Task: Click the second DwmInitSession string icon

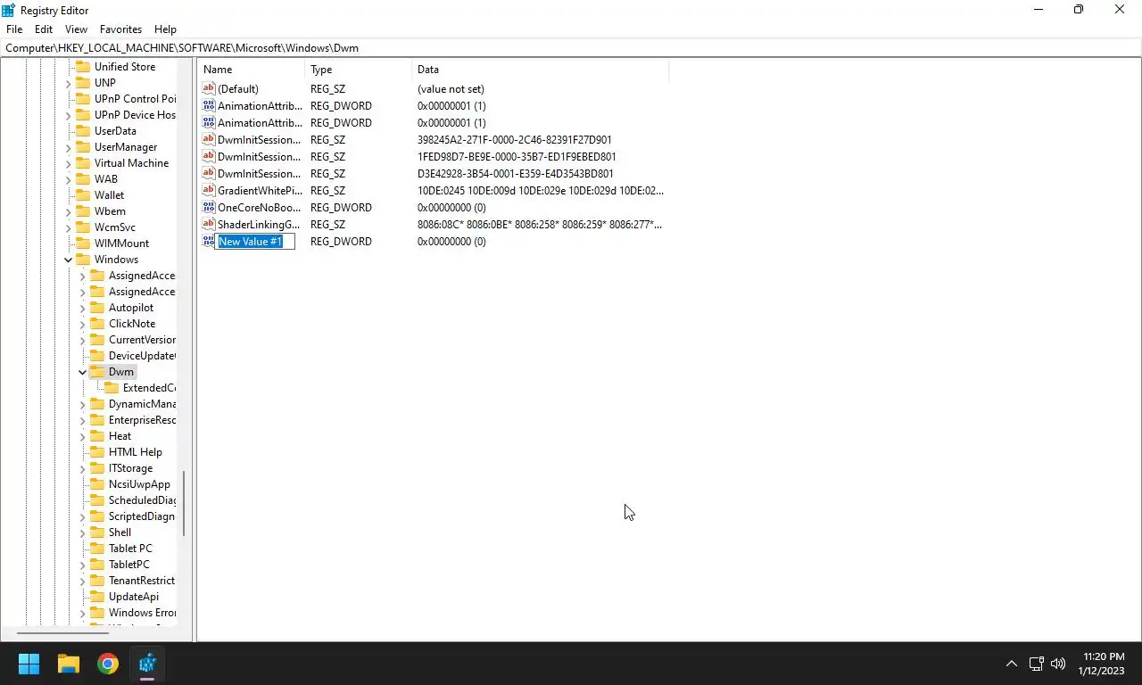Action: (x=209, y=156)
